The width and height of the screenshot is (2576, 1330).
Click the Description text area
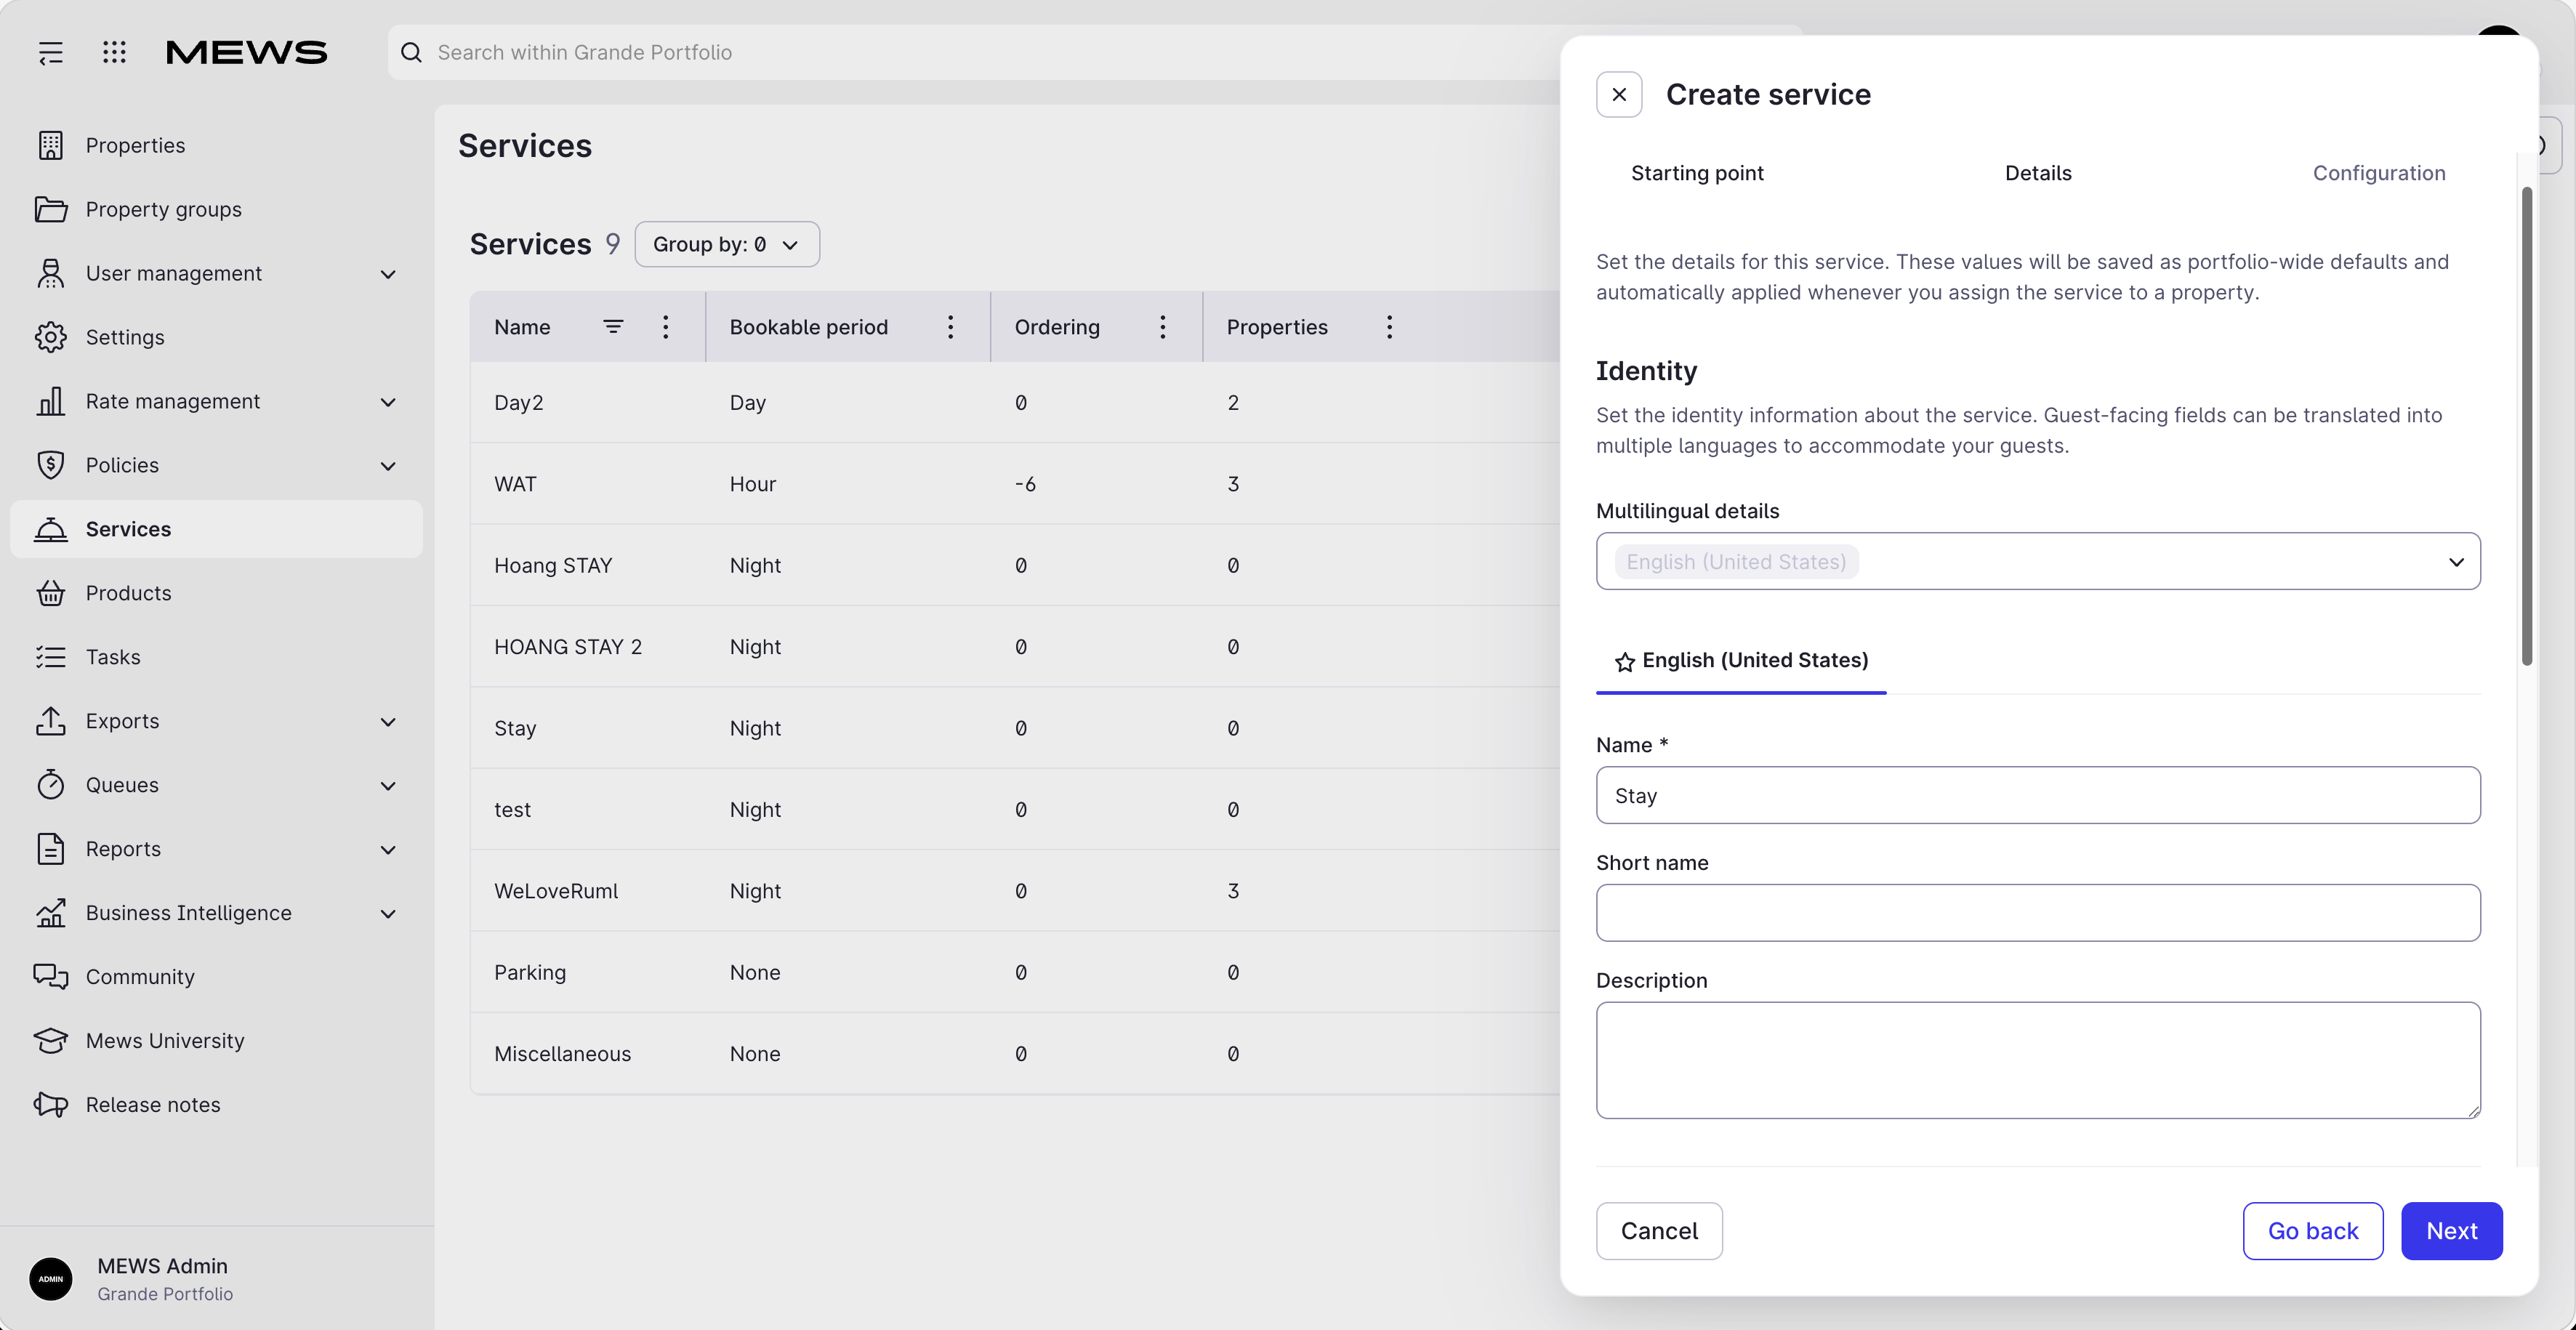pos(2038,1060)
